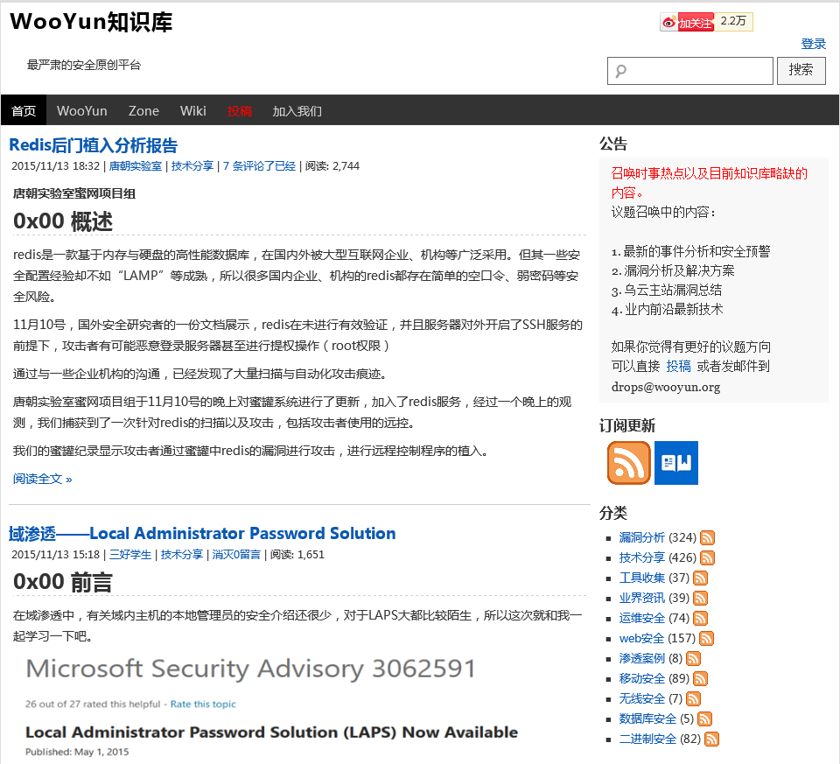The width and height of the screenshot is (840, 764).
Task: Click the 0x00 概述 heading
Action: 63,221
